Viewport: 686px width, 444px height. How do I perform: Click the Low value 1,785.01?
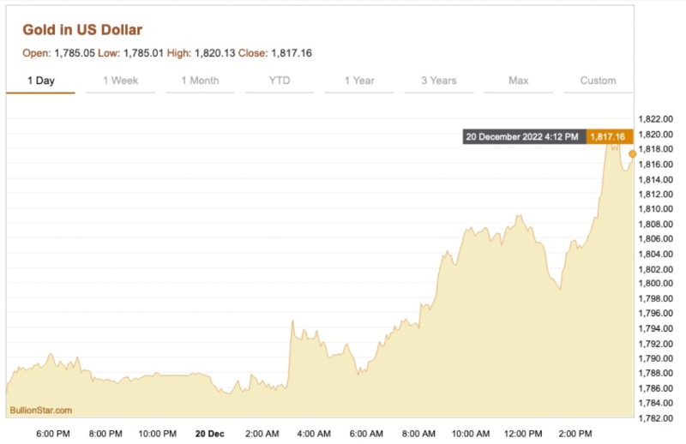point(143,53)
